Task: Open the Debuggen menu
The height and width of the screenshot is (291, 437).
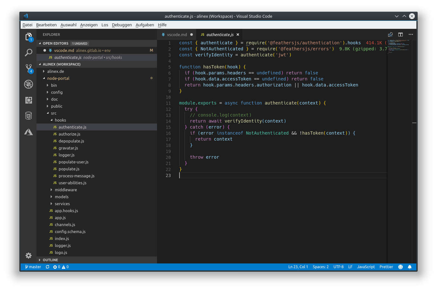Action: pos(122,25)
